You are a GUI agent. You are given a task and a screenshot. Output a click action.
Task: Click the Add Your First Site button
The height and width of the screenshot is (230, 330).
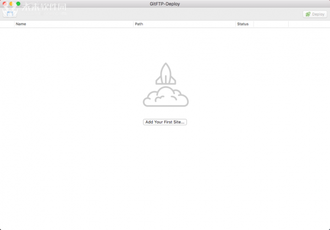(x=165, y=122)
